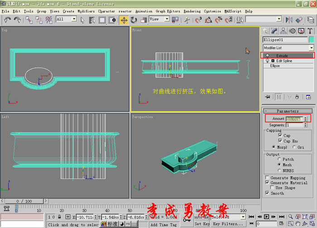
Task: Toggle the Cap End checkbox
Action: coord(280,141)
